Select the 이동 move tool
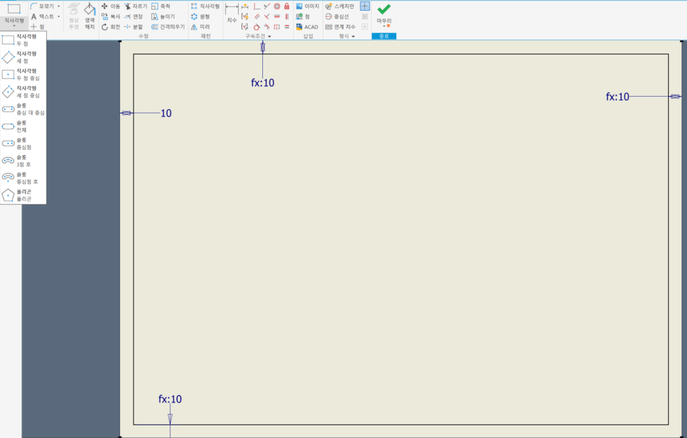This screenshot has height=438, width=687. pyautogui.click(x=111, y=6)
